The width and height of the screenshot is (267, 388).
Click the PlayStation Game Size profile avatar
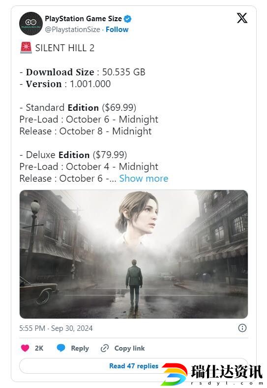(31, 24)
